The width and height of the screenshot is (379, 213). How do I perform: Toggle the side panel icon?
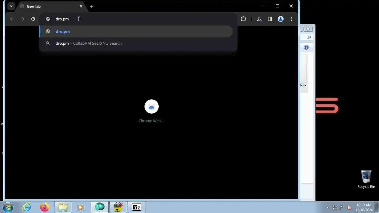coord(270,19)
